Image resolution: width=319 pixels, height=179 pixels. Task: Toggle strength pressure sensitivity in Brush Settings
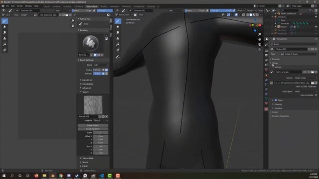point(103,74)
